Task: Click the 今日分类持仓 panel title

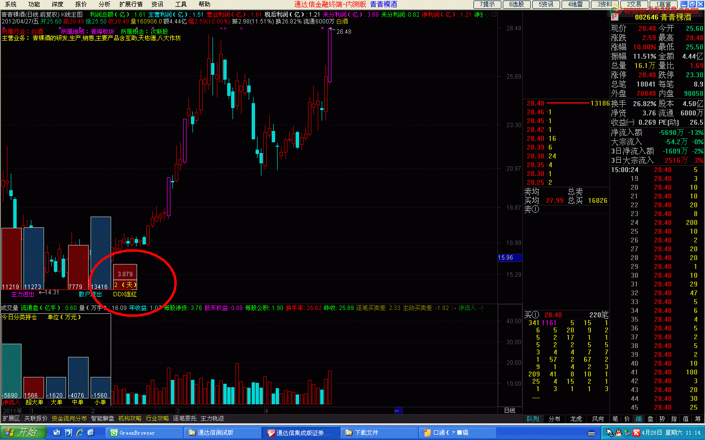Action: tap(20, 317)
